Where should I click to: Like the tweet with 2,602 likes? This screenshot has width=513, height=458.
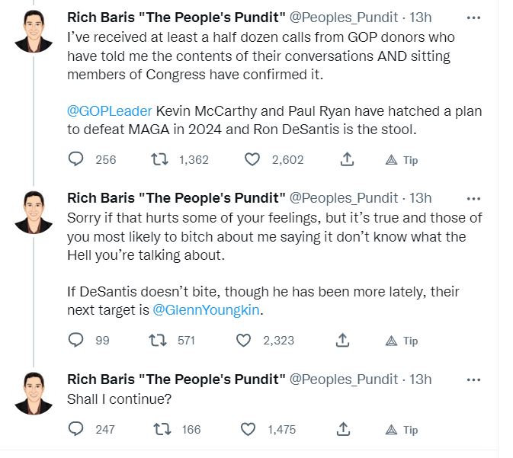253,159
